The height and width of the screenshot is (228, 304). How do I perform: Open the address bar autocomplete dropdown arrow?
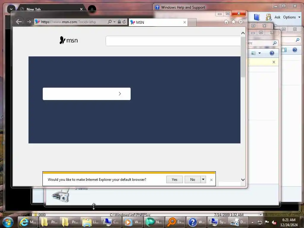pyautogui.click(x=114, y=22)
